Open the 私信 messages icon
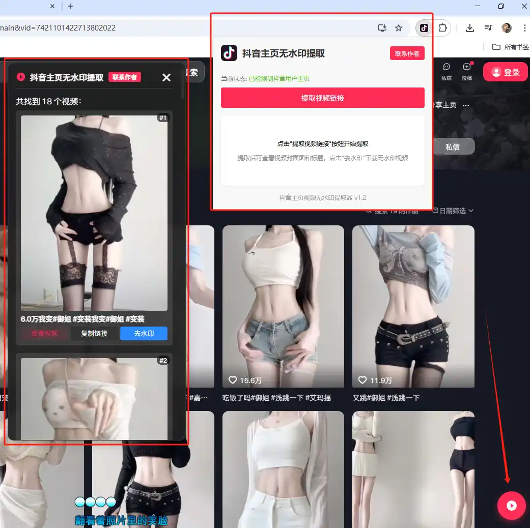Image resolution: width=530 pixels, height=528 pixels. 447,72
